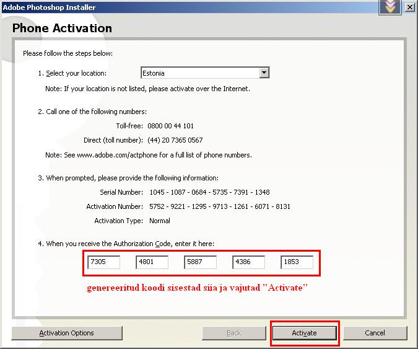Image resolution: width=418 pixels, height=349 pixels.
Task: Click the Adobe Photoshop Installer title text
Action: click(49, 7)
